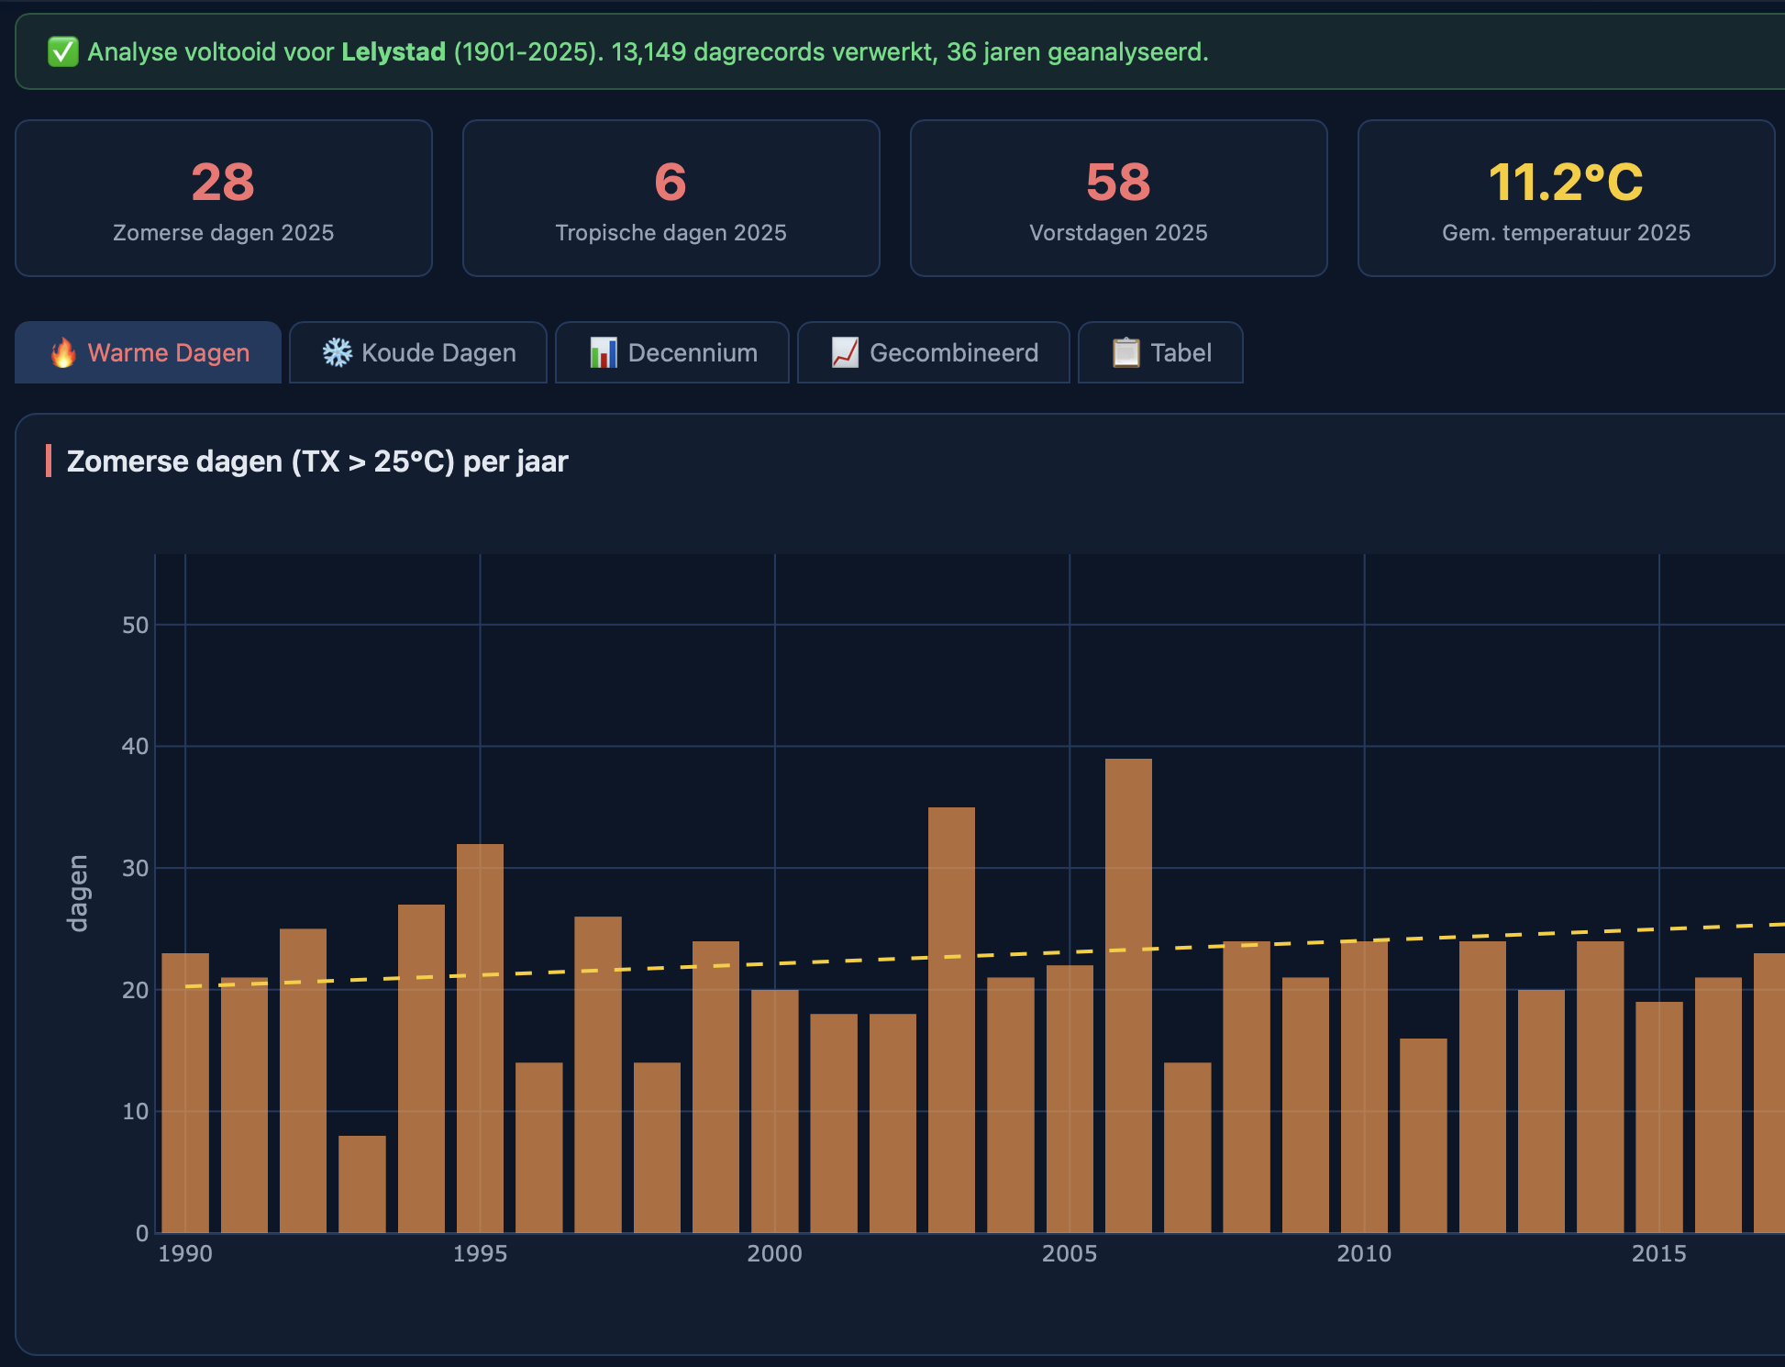Click the Zomerse dagen 2025 card

tap(223, 198)
